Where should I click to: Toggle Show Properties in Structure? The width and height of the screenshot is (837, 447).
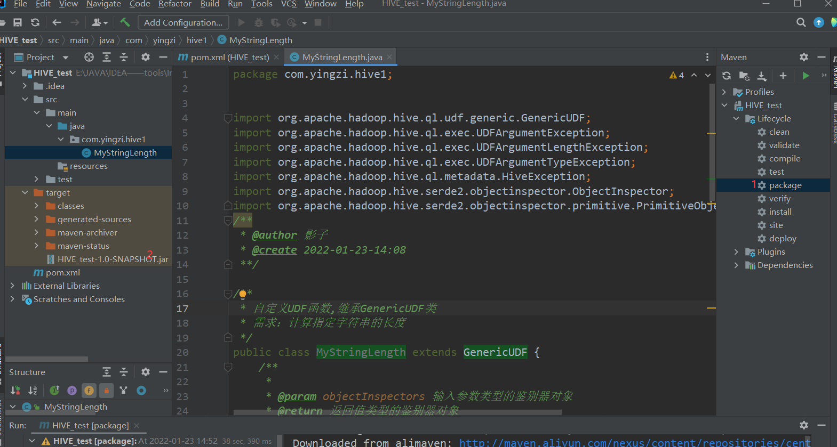point(72,391)
